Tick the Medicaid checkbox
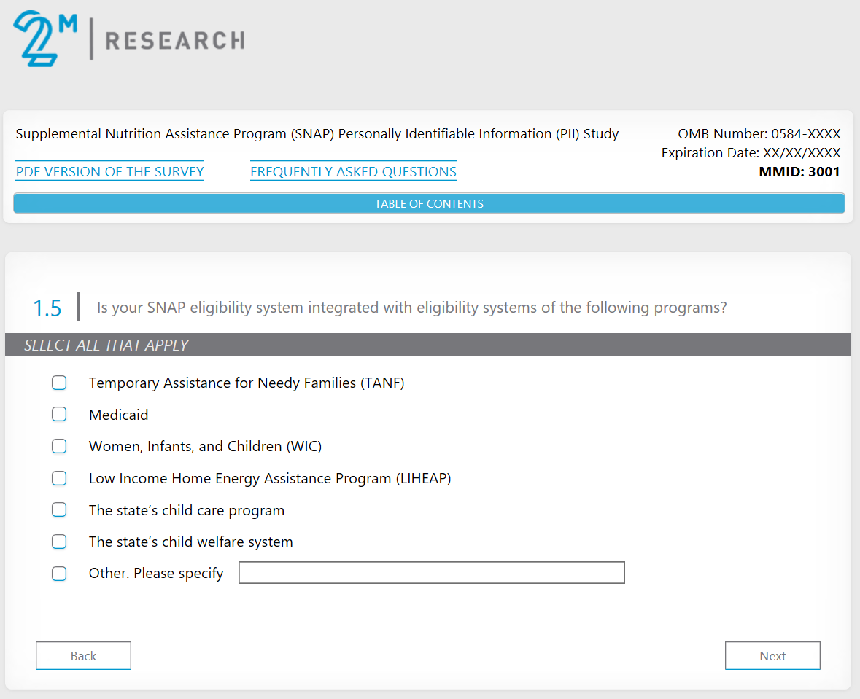This screenshot has width=860, height=699. click(59, 415)
